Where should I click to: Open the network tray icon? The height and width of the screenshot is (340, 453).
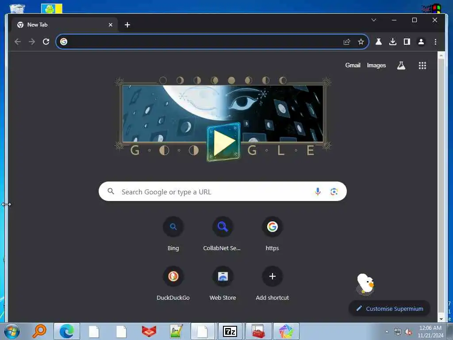click(x=398, y=332)
